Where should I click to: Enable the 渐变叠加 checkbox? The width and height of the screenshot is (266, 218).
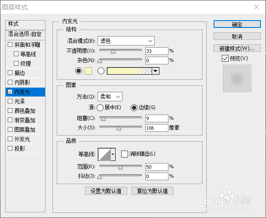(x=10, y=120)
